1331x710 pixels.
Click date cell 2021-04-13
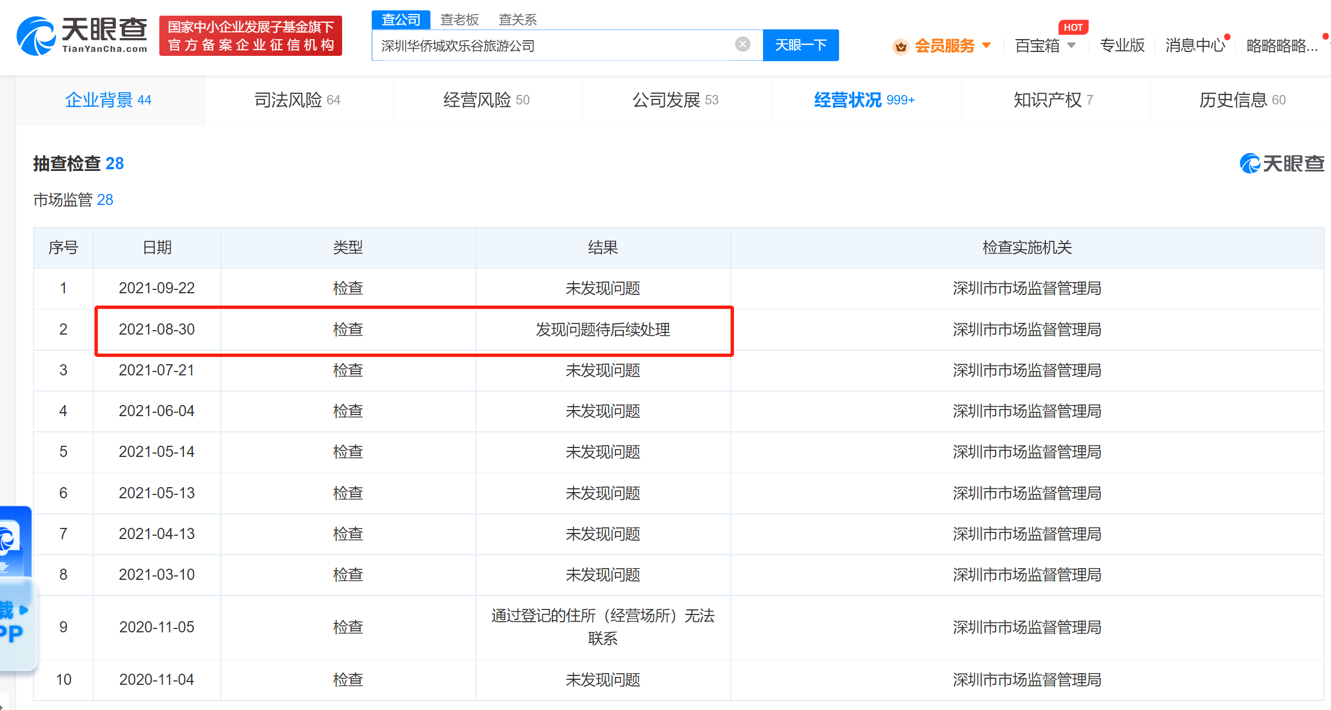click(157, 534)
